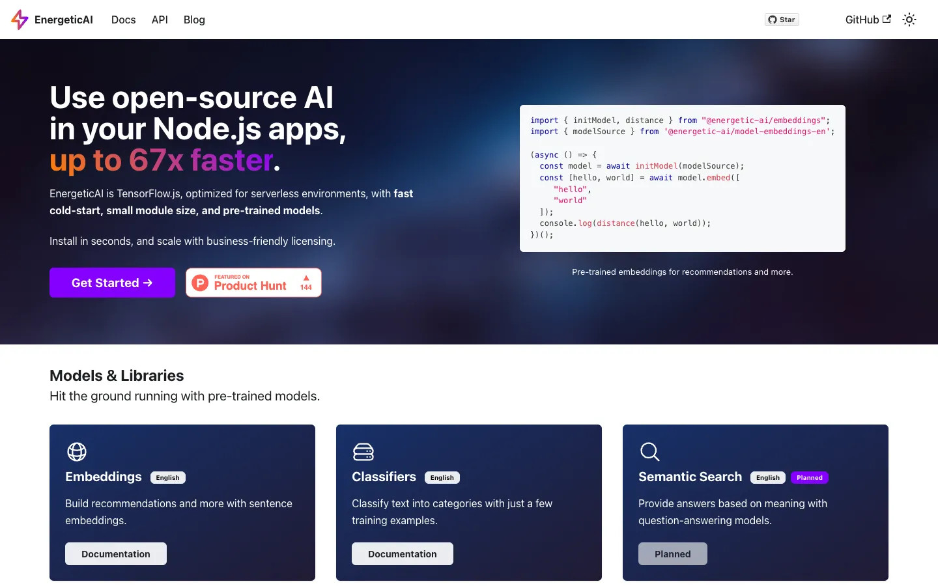This screenshot has width=938, height=586.
Task: Click the 'Pre-trained embeddings for recommendations' caption
Action: (683, 272)
